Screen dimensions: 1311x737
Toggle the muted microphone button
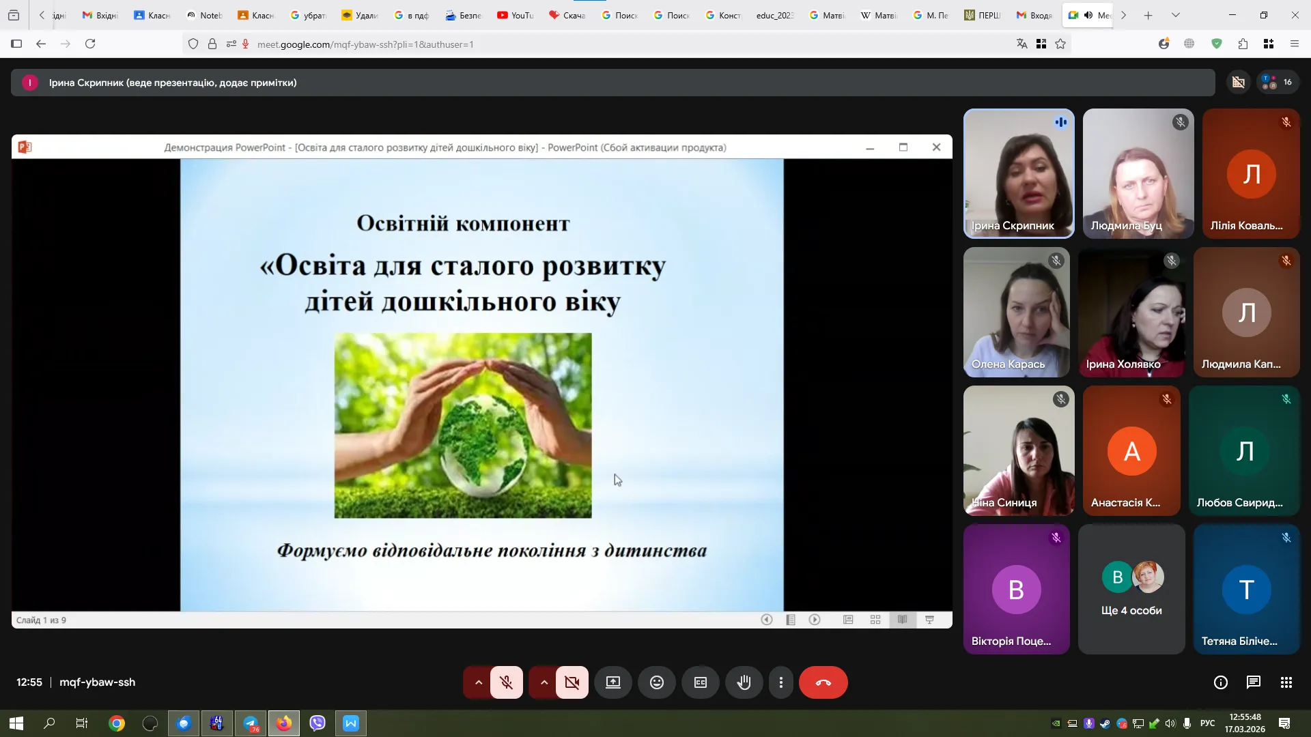tap(506, 682)
